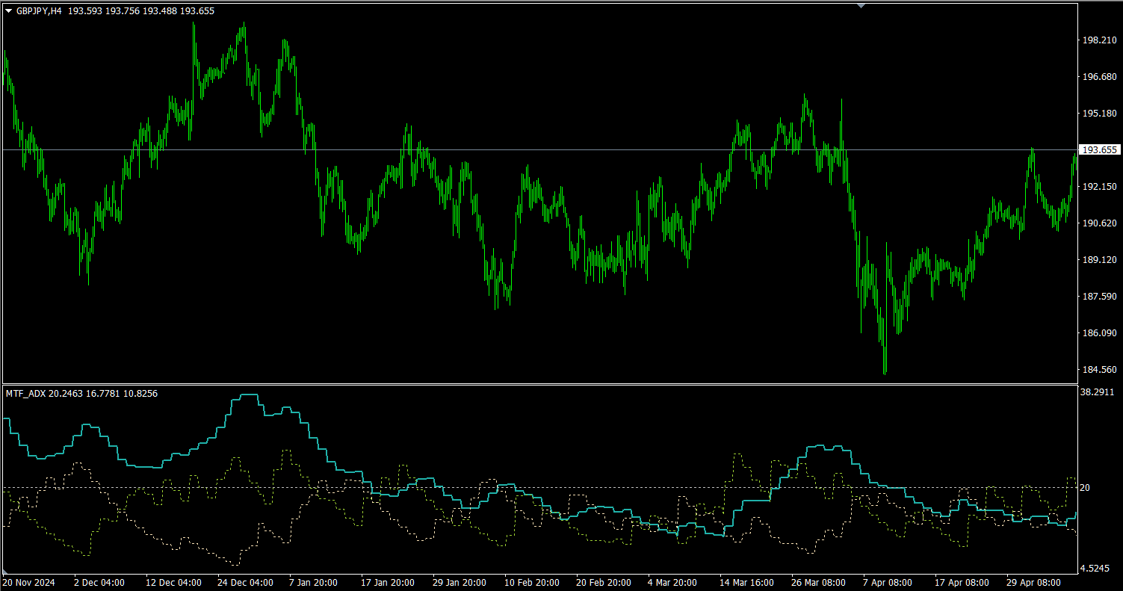The width and height of the screenshot is (1123, 591).
Task: Click the 26 Mar 08:00 time label
Action: 819,582
